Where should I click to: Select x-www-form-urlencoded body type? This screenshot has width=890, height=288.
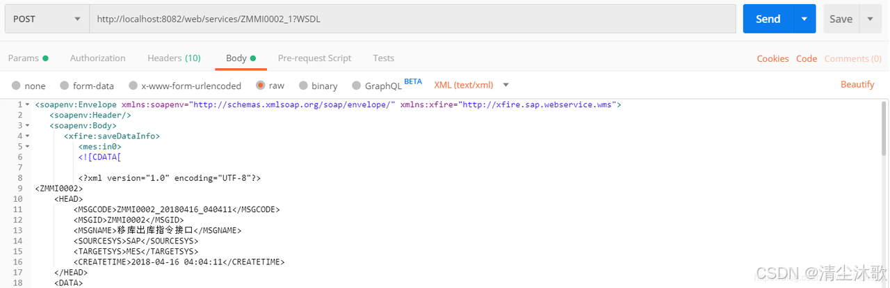point(184,86)
